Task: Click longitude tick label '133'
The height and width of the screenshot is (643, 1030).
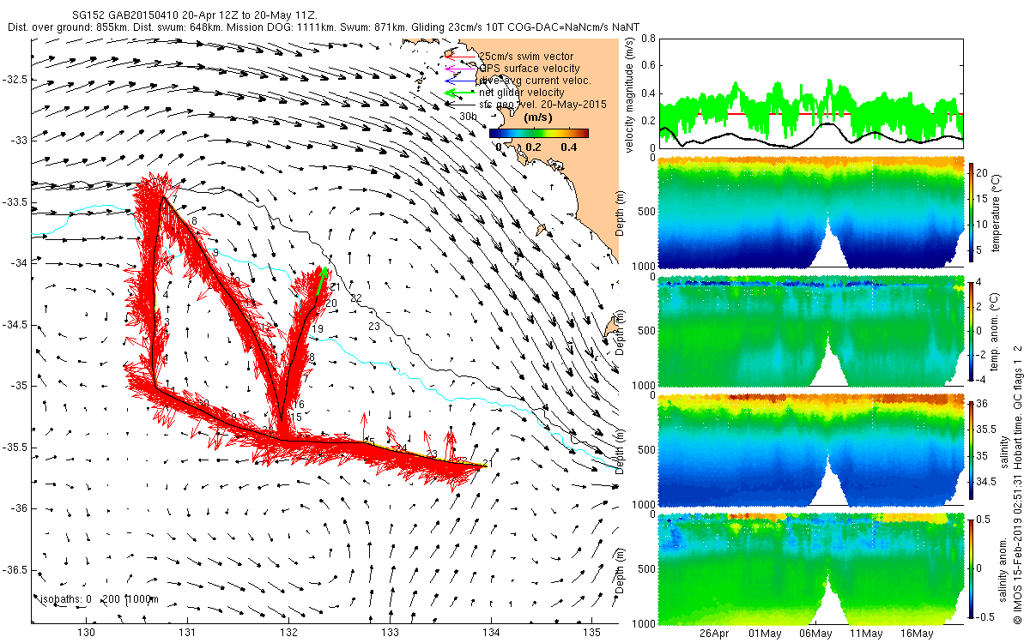Action: (390, 633)
